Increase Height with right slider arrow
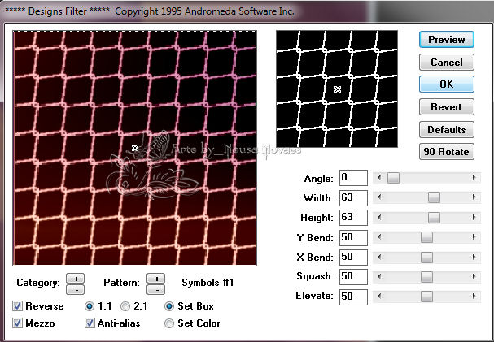 point(474,218)
